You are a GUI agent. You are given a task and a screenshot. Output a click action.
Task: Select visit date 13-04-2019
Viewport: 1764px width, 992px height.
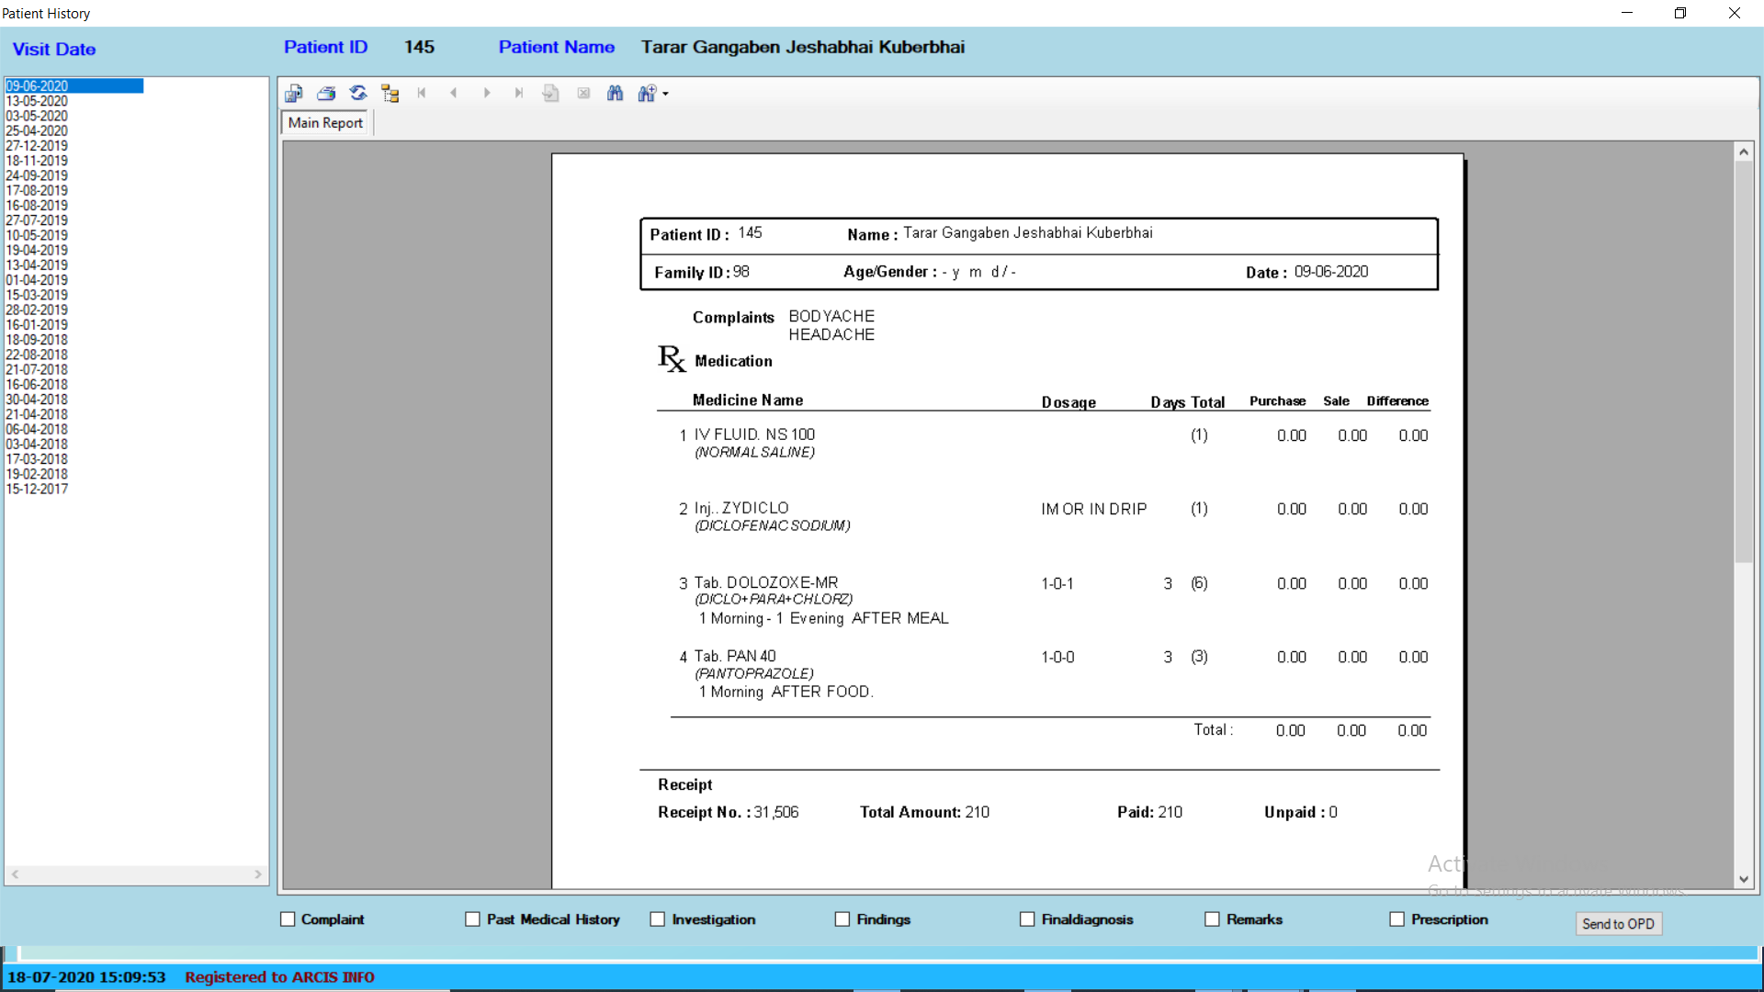click(x=38, y=265)
